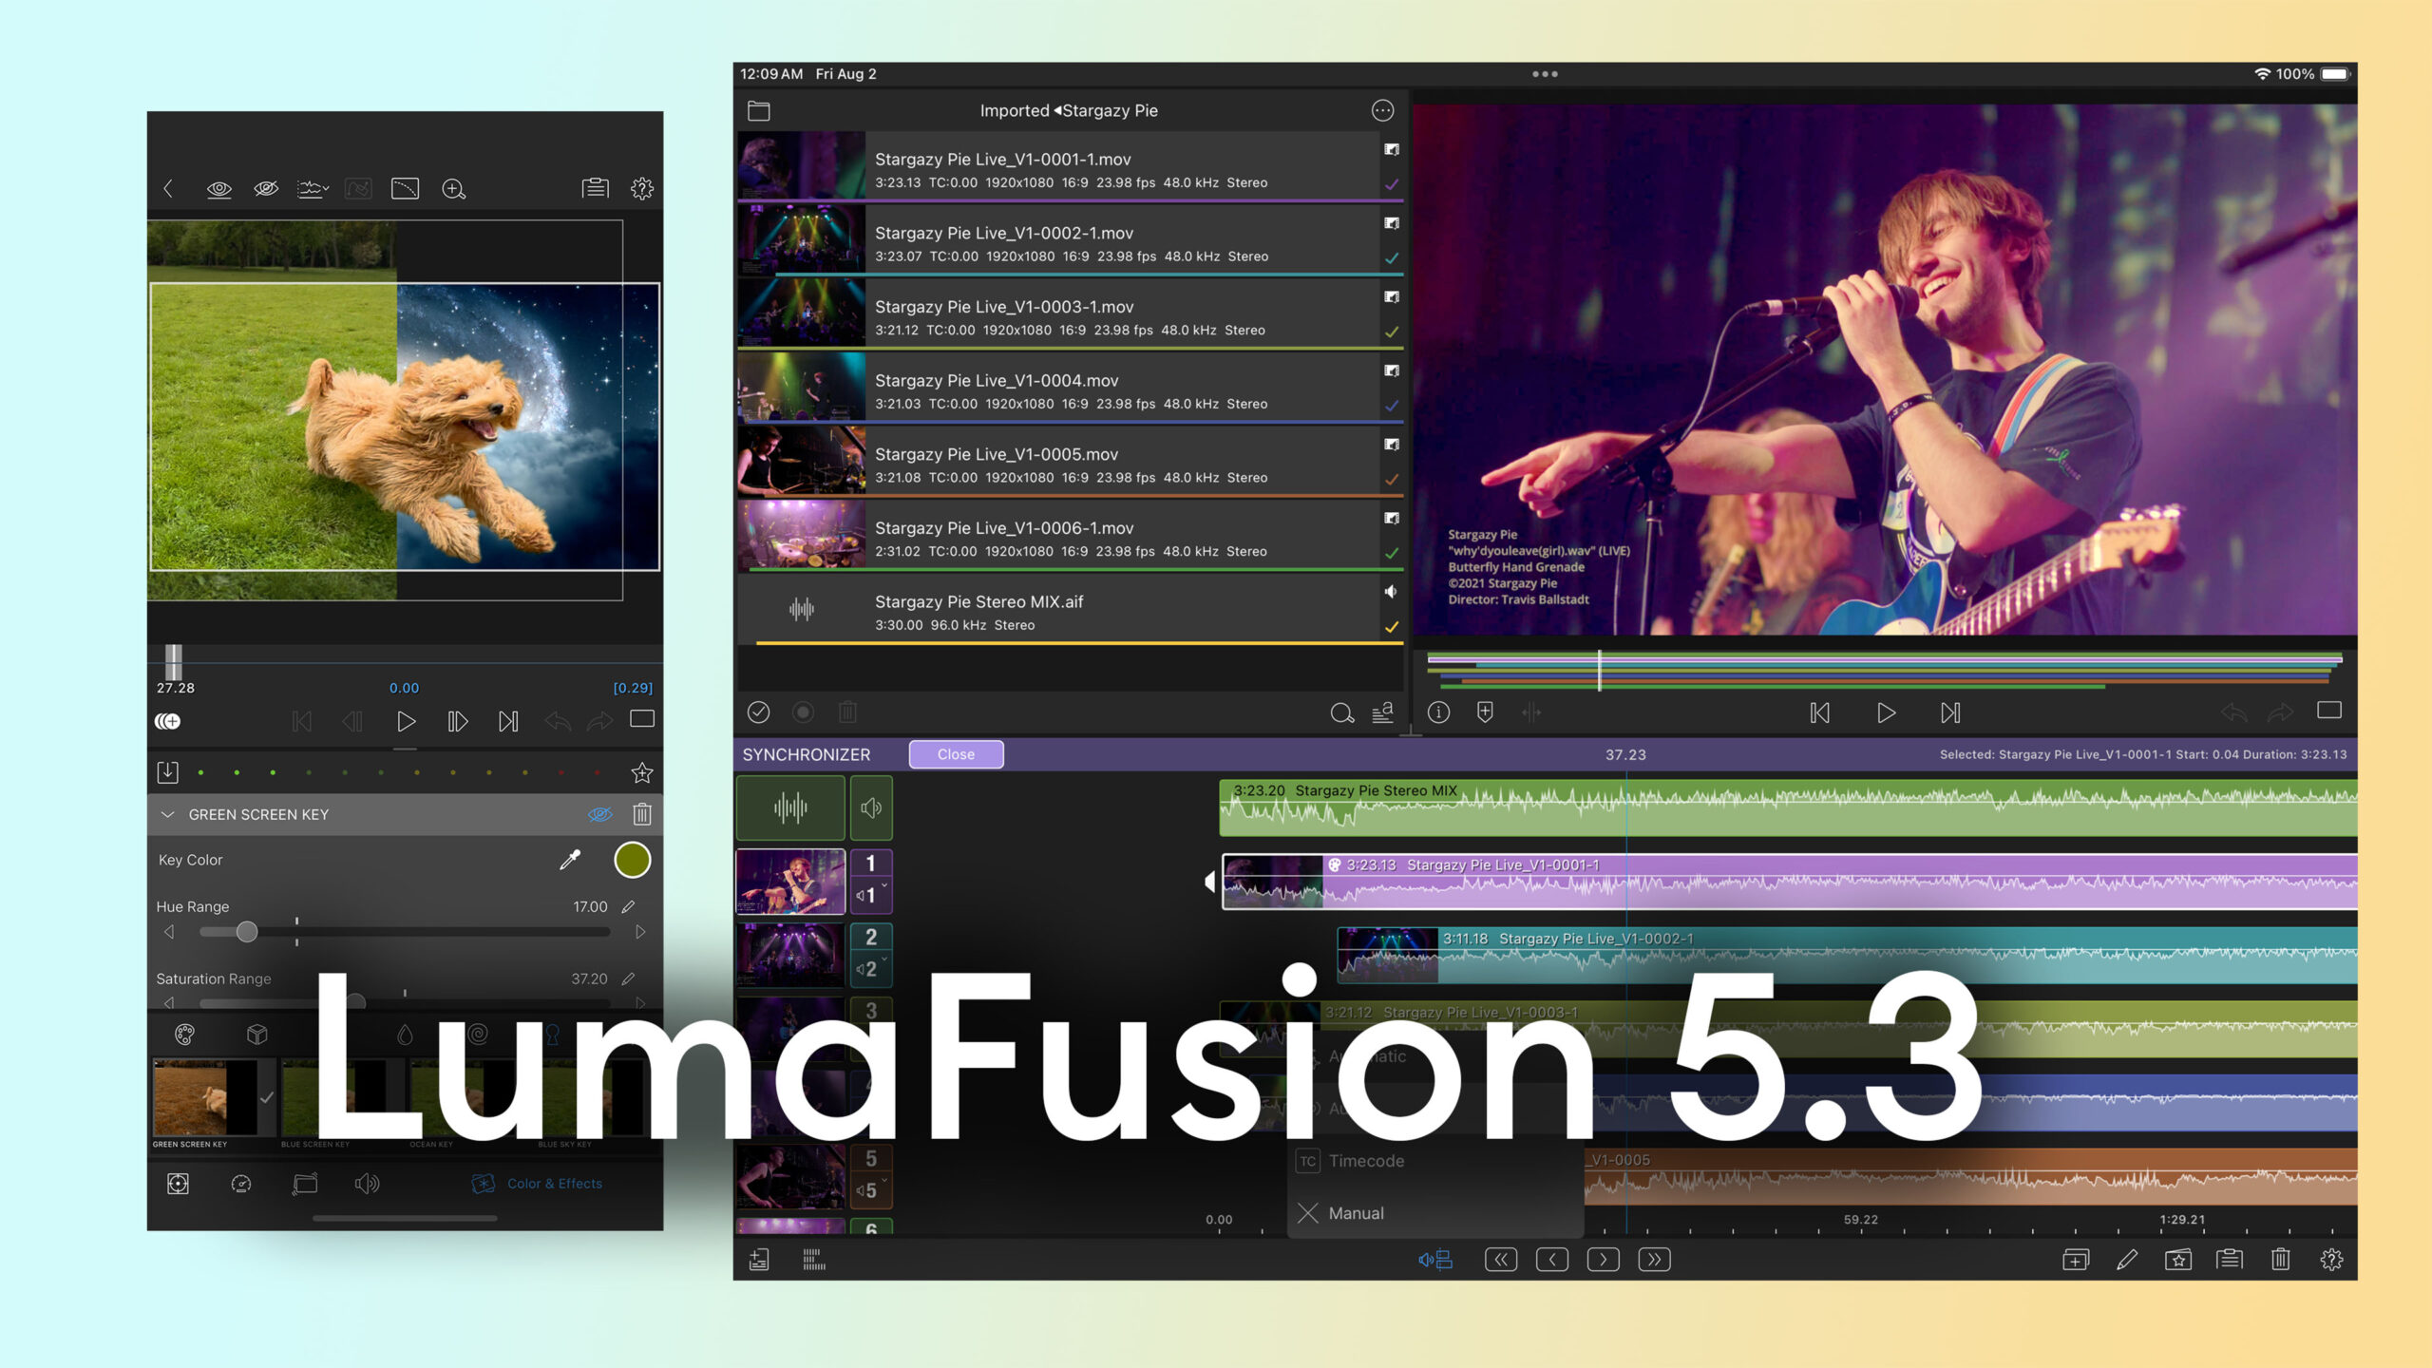Collapse the GREEN SCREEN KEY section chevron
2432x1368 pixels.
pyautogui.click(x=168, y=814)
